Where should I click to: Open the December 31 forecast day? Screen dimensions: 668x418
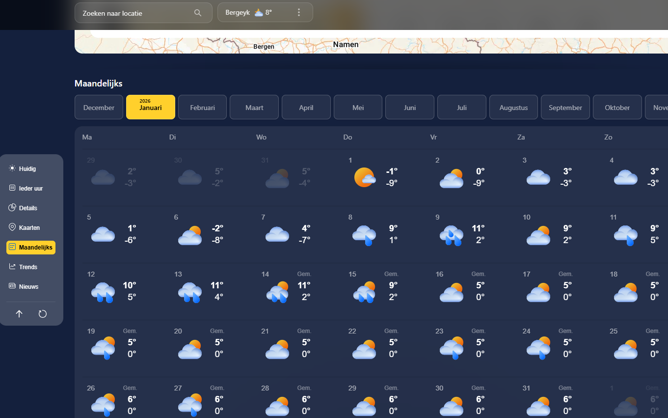[x=299, y=177]
